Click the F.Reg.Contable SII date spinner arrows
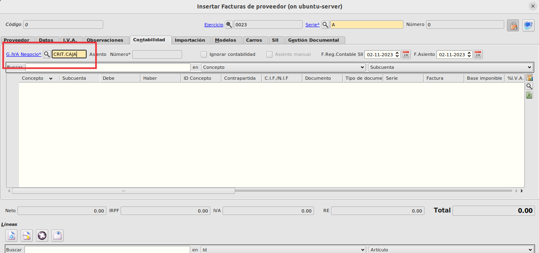The width and height of the screenshot is (539, 253). (x=397, y=54)
